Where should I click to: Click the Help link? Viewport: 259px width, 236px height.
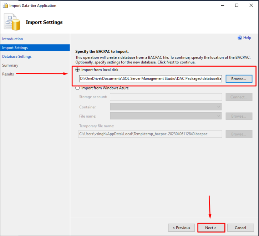[247, 38]
